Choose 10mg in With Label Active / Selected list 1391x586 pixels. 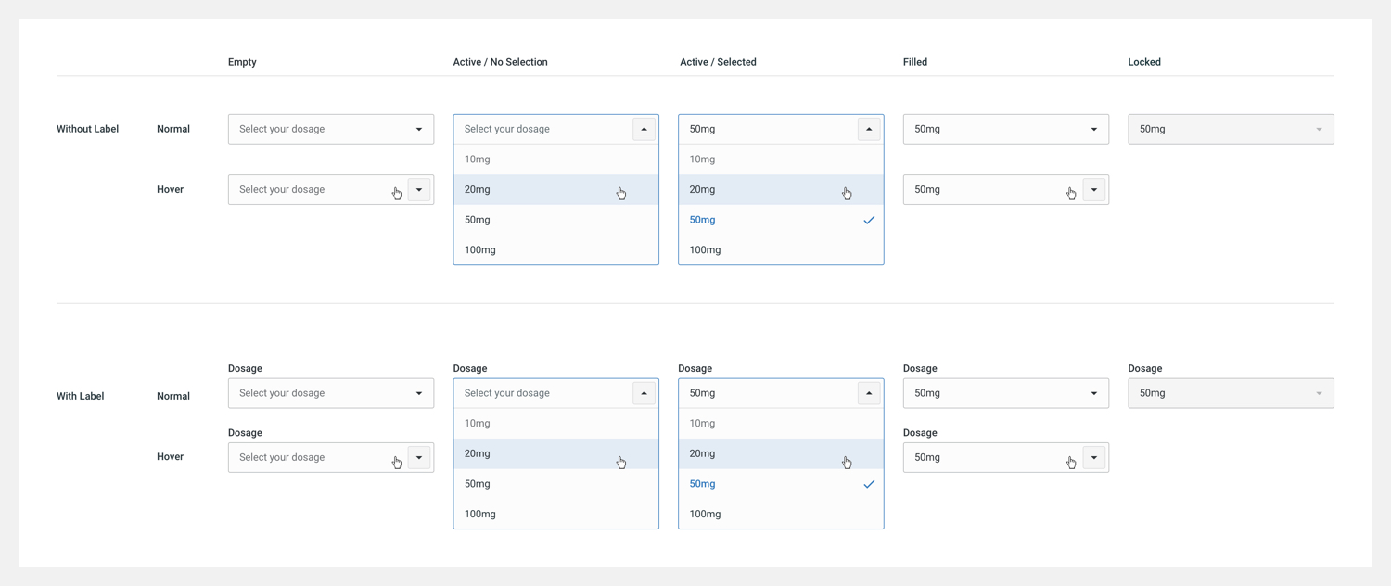[781, 424]
